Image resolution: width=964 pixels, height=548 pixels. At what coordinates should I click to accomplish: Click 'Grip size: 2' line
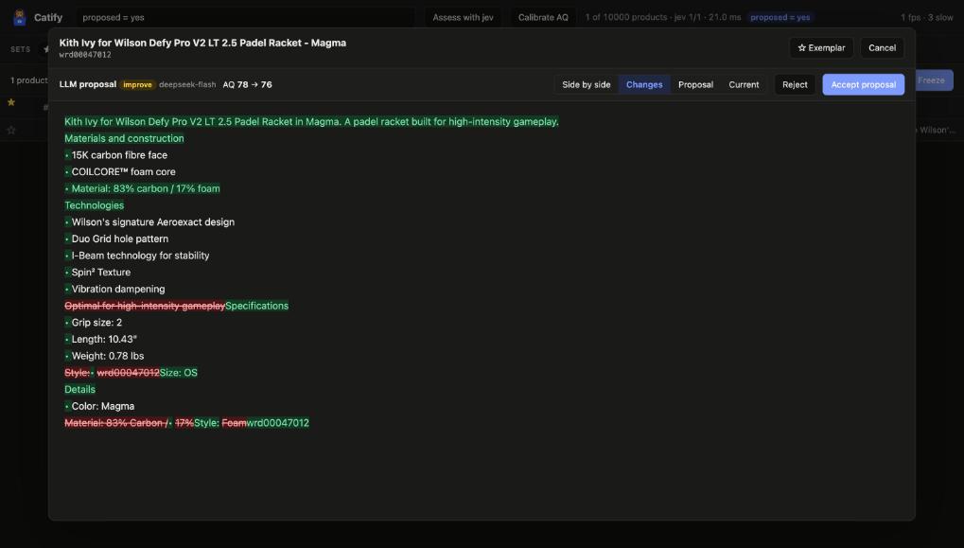(x=96, y=323)
